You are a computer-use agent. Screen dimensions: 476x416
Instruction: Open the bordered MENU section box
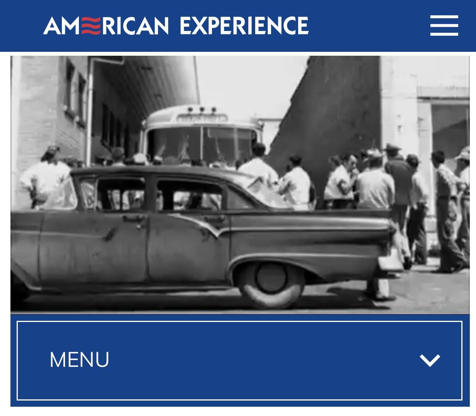click(x=239, y=360)
